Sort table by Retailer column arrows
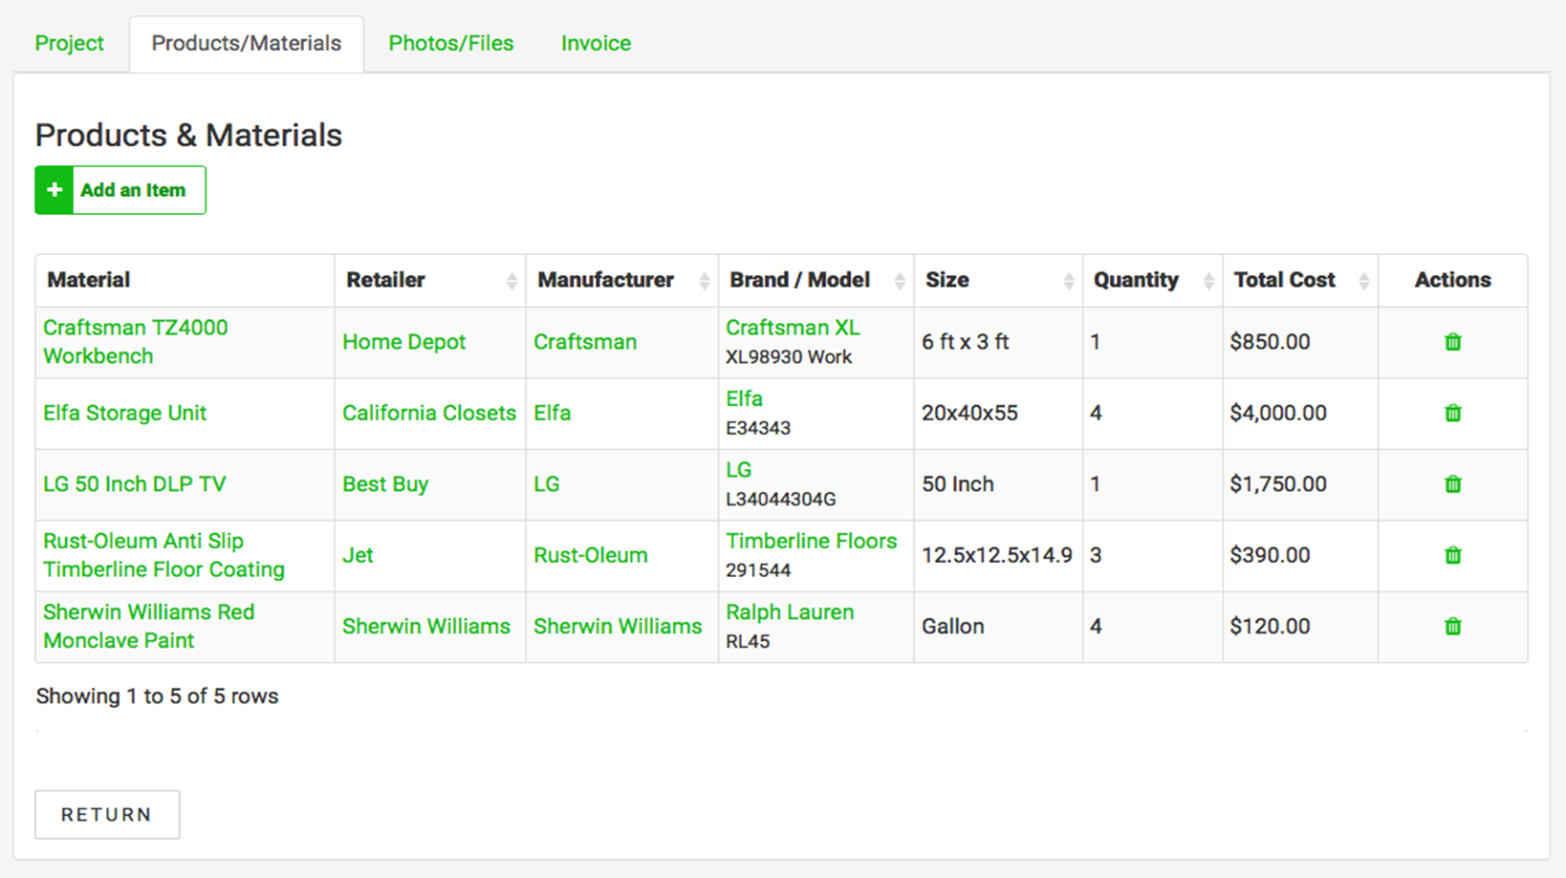This screenshot has height=878, width=1566. pos(511,280)
